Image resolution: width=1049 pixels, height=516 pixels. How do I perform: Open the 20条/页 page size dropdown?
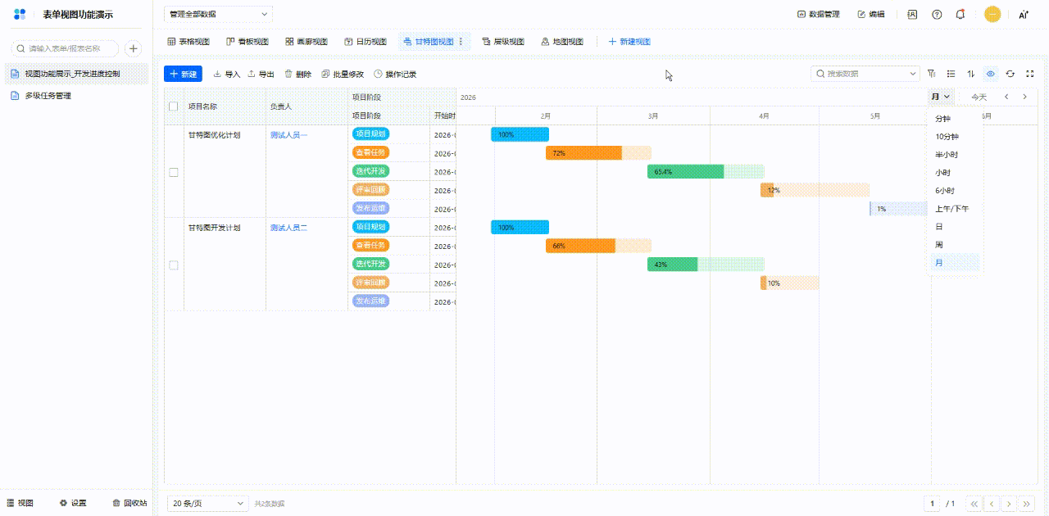[207, 504]
